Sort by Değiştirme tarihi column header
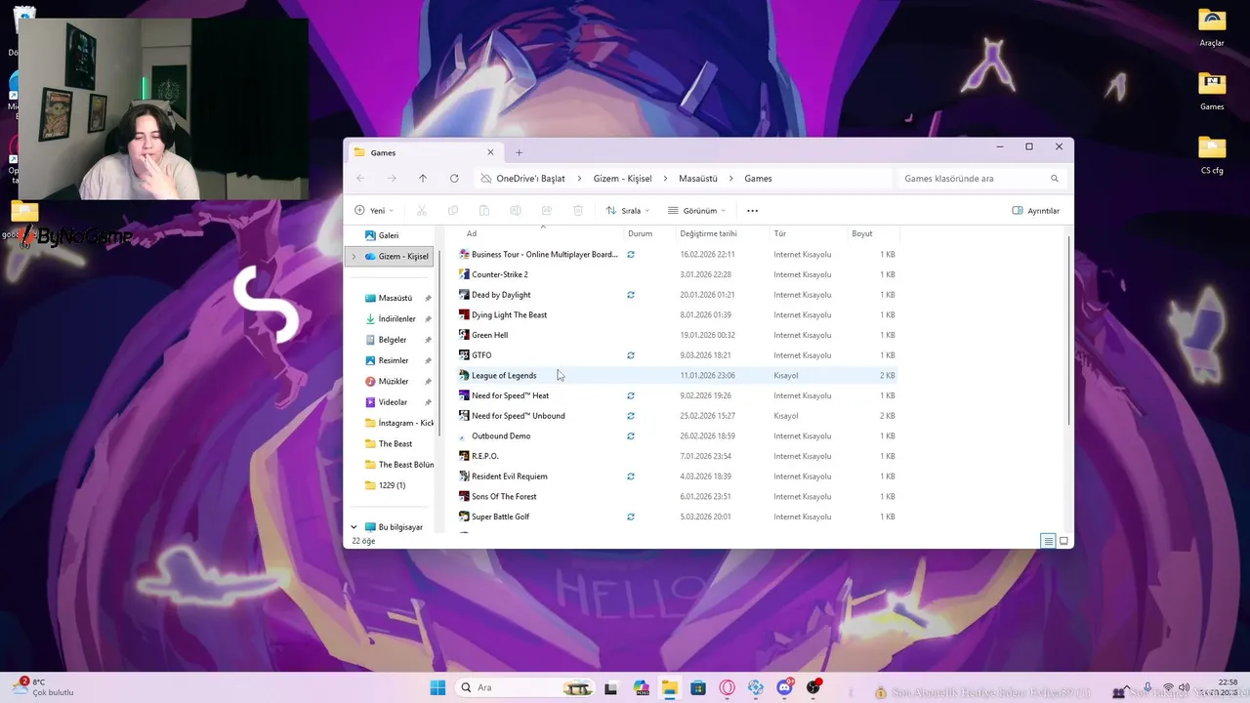This screenshot has width=1250, height=703. point(708,233)
